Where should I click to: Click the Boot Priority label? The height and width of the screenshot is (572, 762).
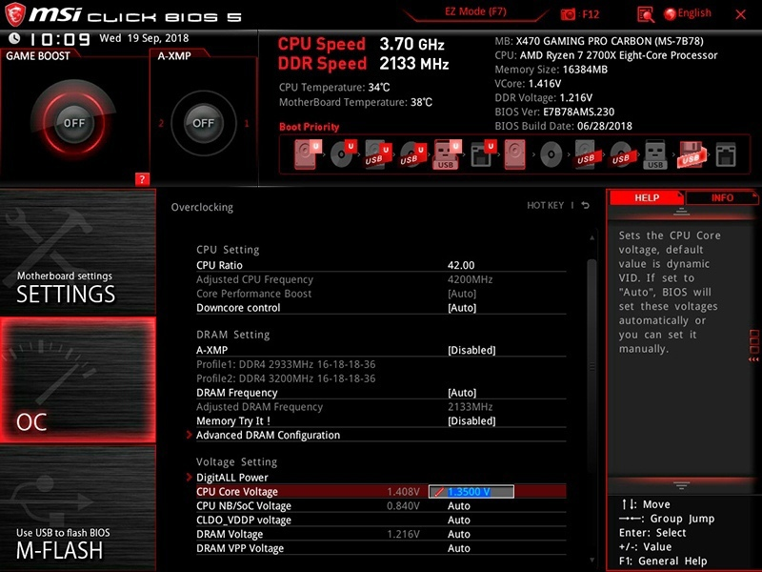(309, 127)
